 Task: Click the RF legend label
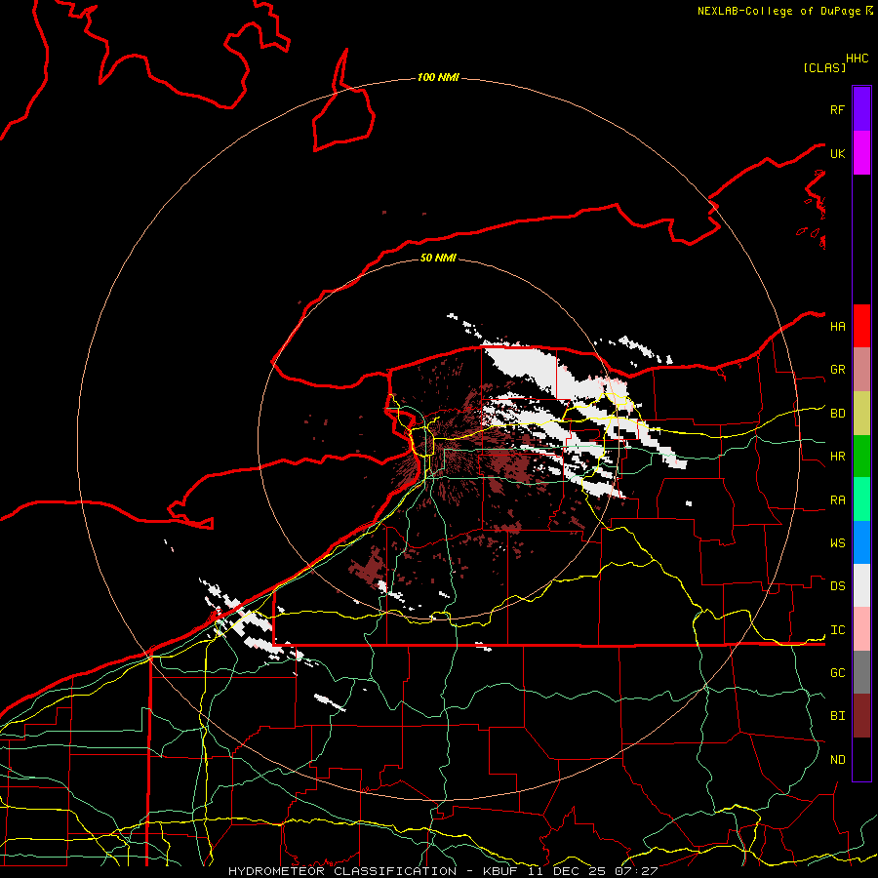click(837, 109)
